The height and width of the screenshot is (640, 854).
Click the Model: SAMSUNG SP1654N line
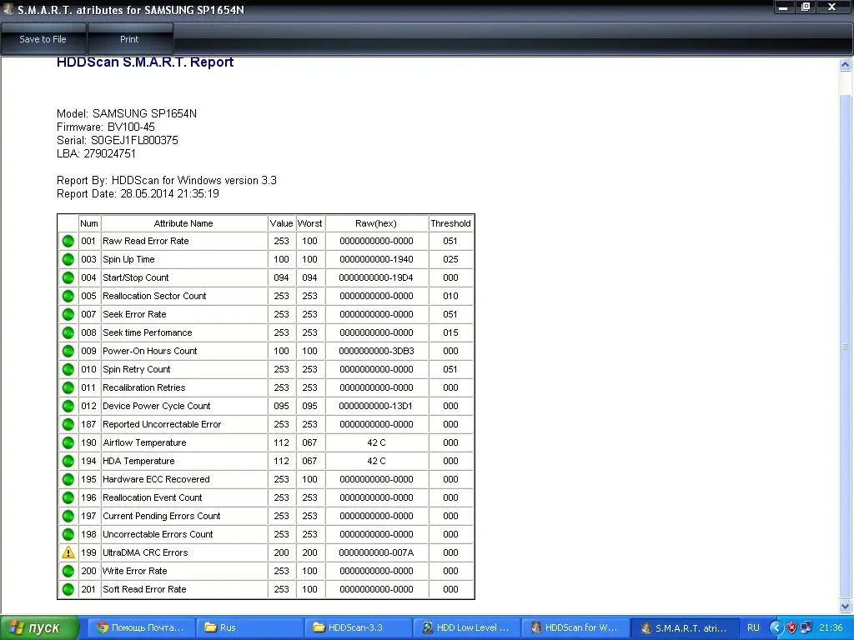pyautogui.click(x=127, y=113)
